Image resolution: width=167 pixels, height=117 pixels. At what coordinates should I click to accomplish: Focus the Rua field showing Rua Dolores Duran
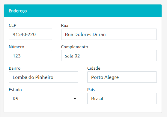(x=109, y=34)
